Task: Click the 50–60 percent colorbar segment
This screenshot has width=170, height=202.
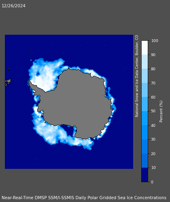Action: 144,104
